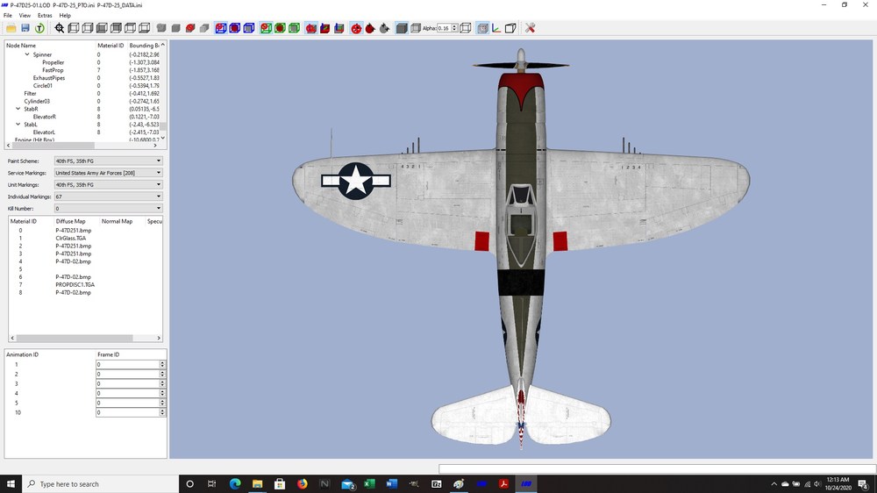Select the Propeller node in the tree
The width and height of the screenshot is (877, 493).
coord(53,62)
